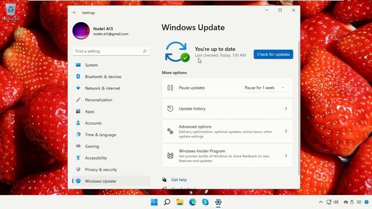Image resolution: width=372 pixels, height=209 pixels.
Task: Open System settings
Action: 111,65
